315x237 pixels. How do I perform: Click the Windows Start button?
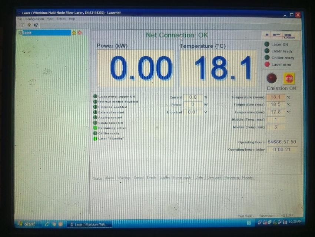click(x=27, y=224)
